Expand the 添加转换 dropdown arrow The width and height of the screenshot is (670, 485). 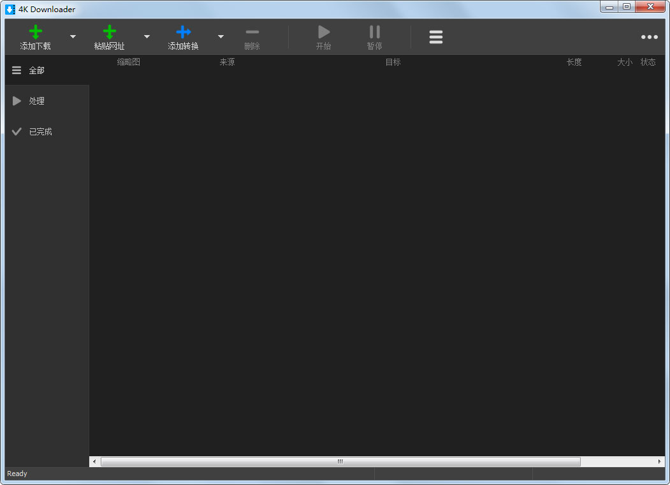coord(221,37)
